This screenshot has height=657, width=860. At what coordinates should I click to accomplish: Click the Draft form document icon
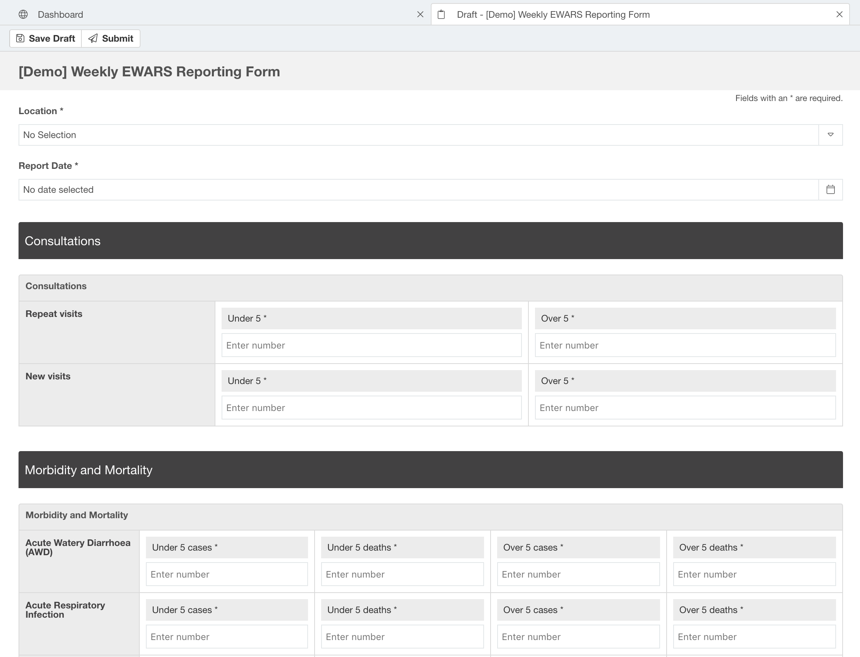pos(443,14)
